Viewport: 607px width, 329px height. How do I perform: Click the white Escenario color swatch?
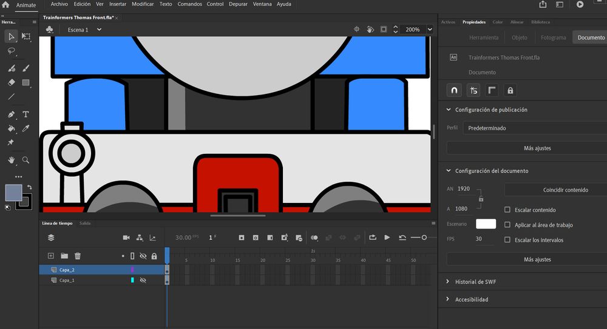(x=486, y=224)
